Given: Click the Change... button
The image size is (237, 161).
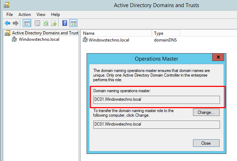Looking at the screenshot, I should point(206,112).
